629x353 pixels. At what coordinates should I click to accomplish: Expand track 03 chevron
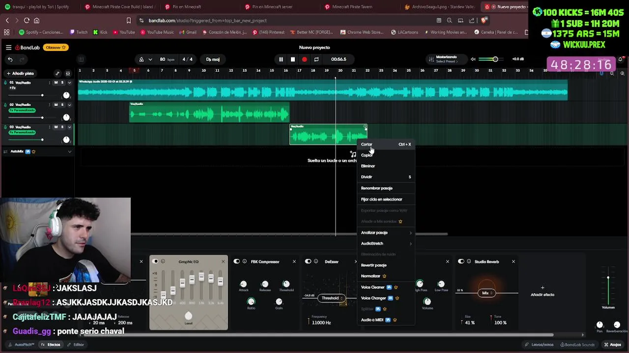coord(69,127)
